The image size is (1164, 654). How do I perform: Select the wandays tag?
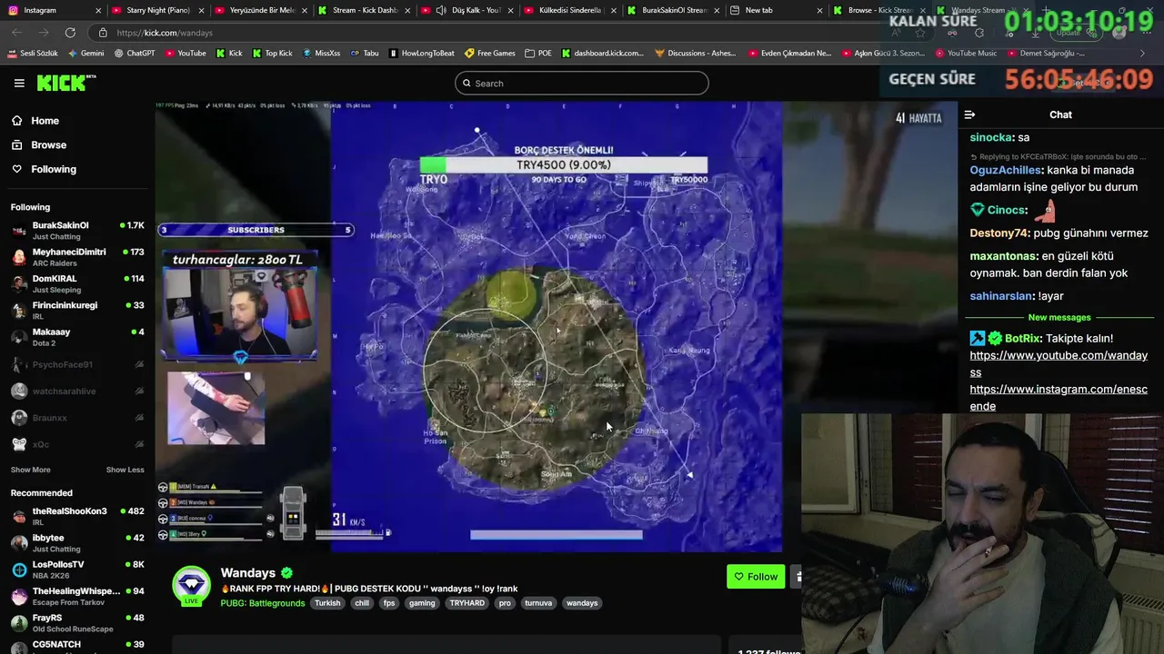pyautogui.click(x=582, y=603)
